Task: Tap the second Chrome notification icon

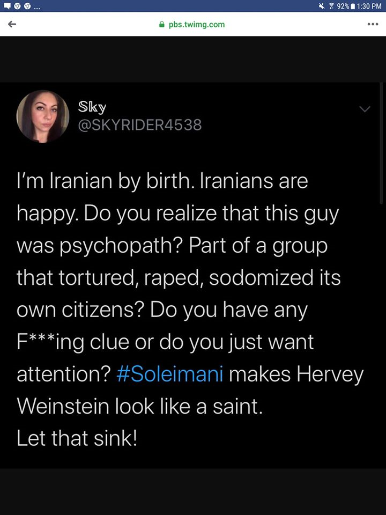Action: 28,5
